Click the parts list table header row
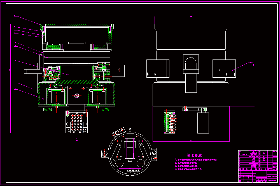Viewport: 280px width, 186px height. tap(258, 169)
